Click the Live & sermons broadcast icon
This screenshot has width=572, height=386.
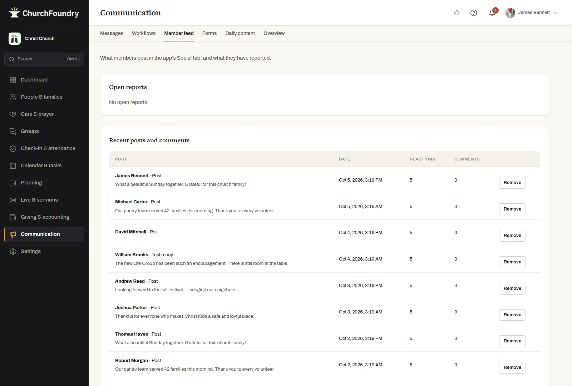pos(13,200)
